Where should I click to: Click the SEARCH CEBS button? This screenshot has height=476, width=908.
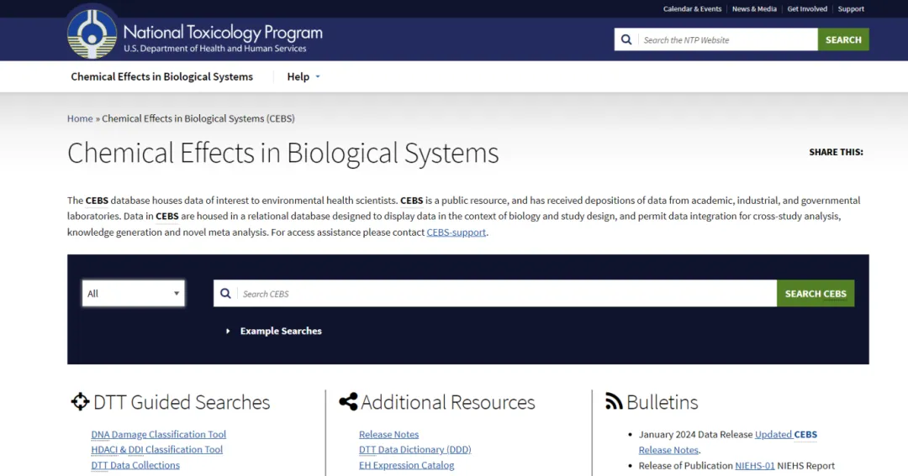(816, 293)
